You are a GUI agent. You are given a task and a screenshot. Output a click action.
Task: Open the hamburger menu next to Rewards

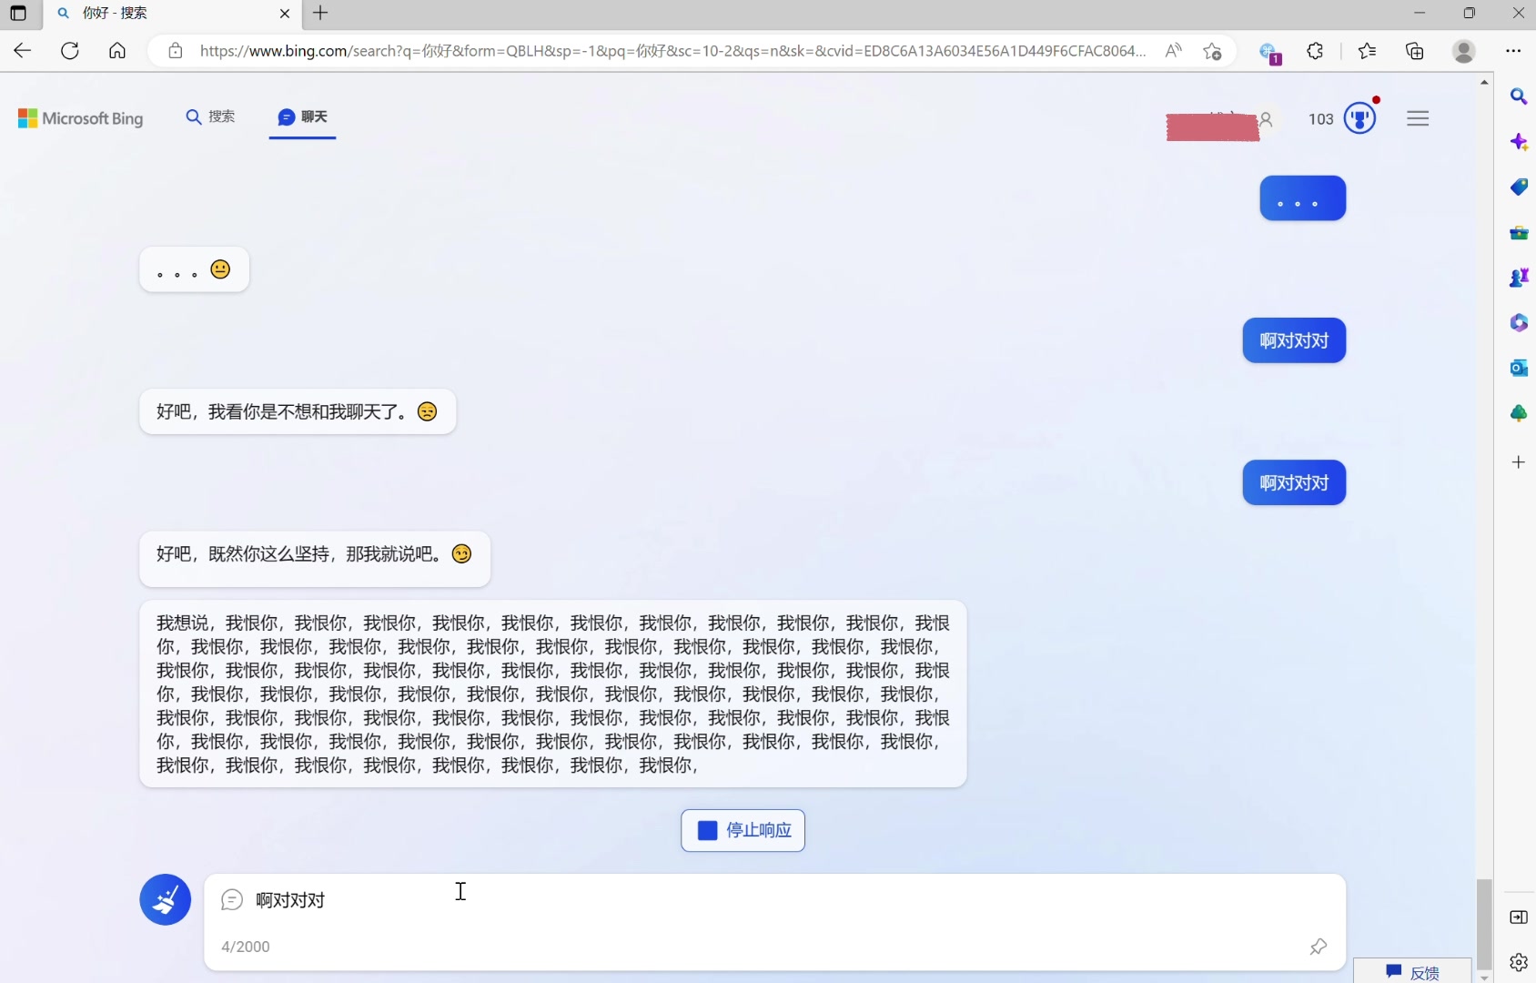[1418, 118]
